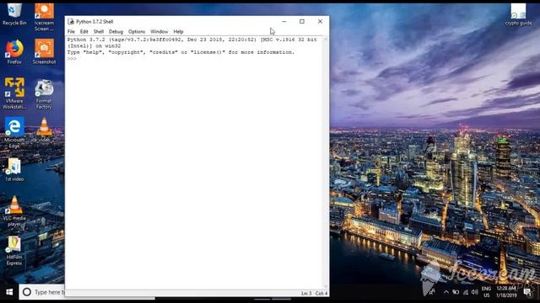Open the Recycle Bin desktop icon

[14, 14]
